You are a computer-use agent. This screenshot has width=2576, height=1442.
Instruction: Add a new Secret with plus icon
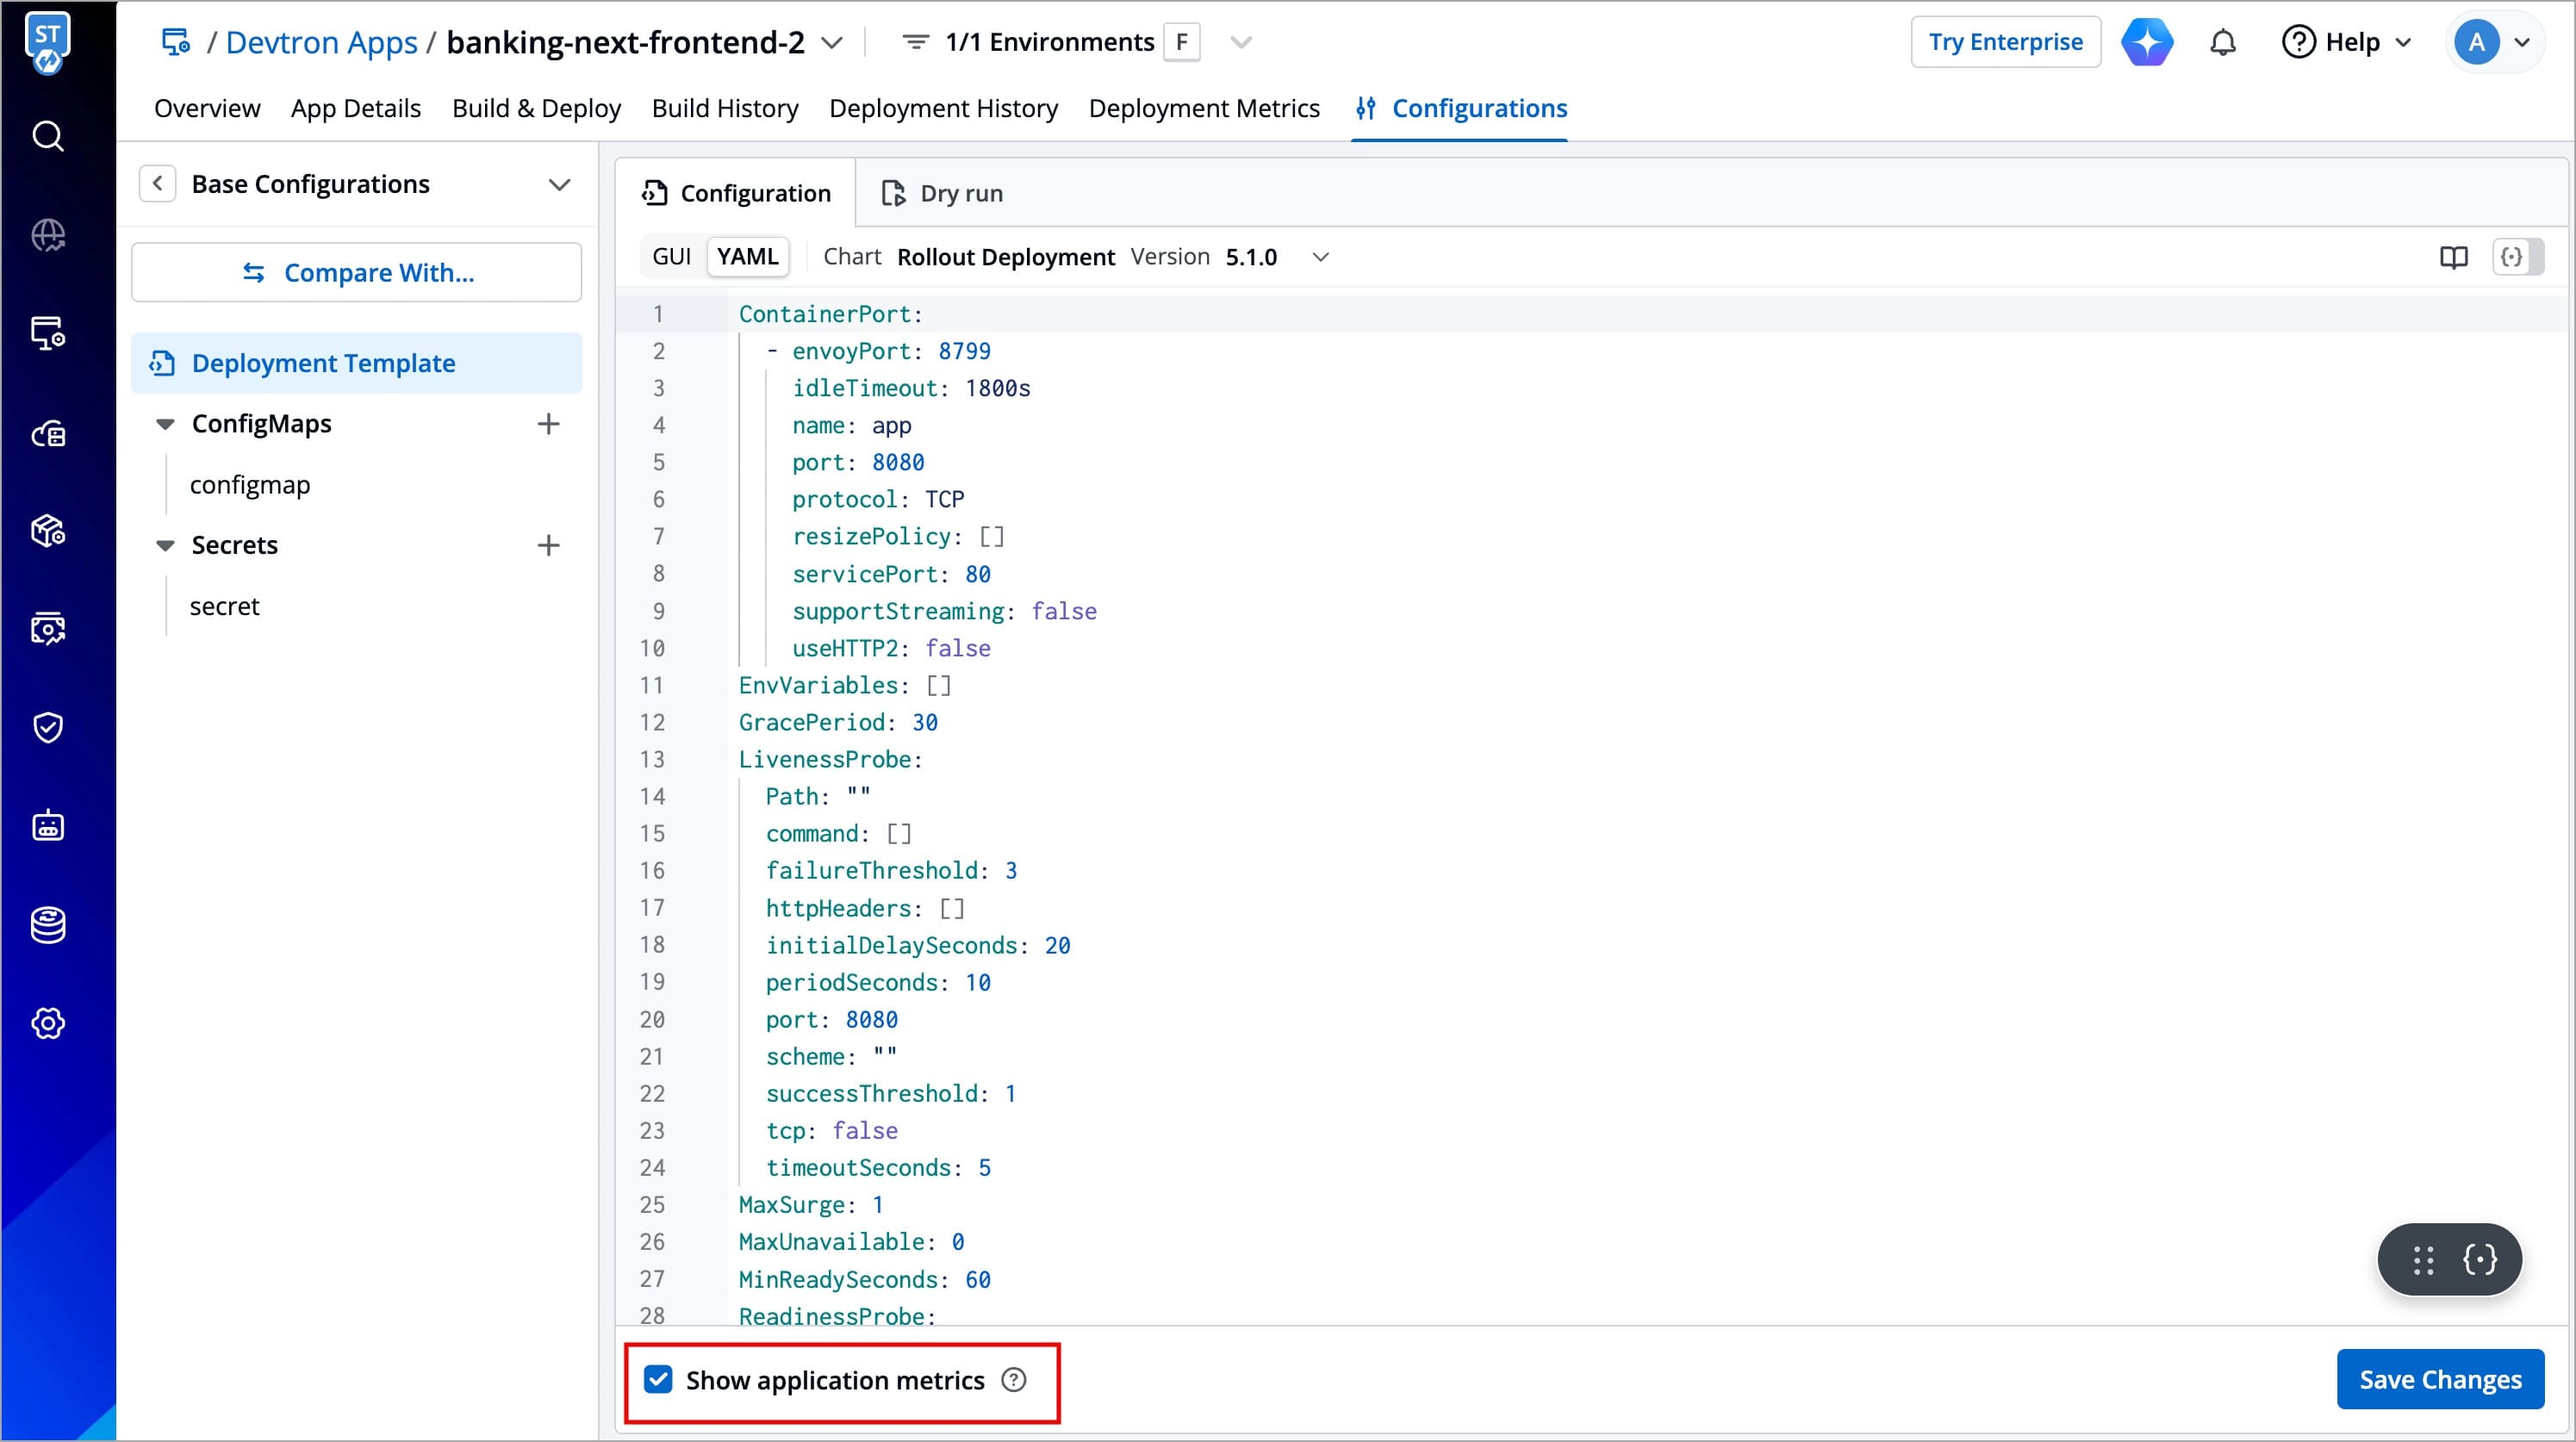[548, 545]
